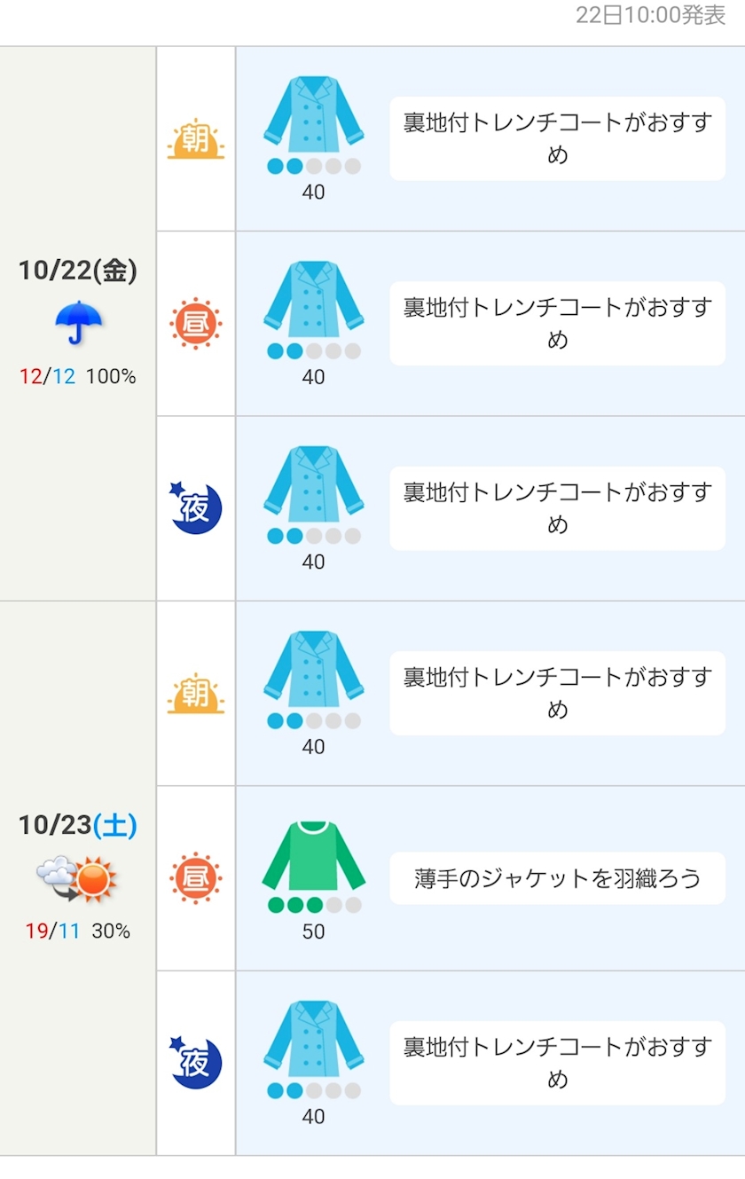This screenshot has height=1179, width=745.
Task: Tap the 10/22(金) date label
Action: (78, 271)
